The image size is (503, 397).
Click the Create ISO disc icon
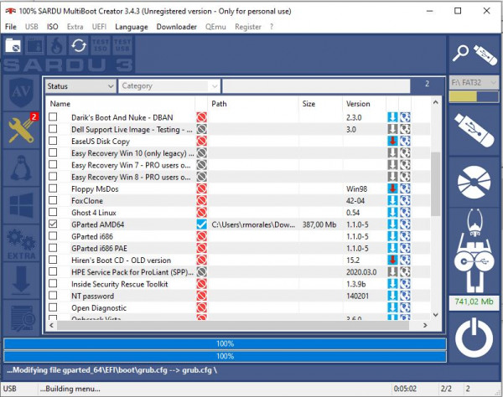click(474, 182)
